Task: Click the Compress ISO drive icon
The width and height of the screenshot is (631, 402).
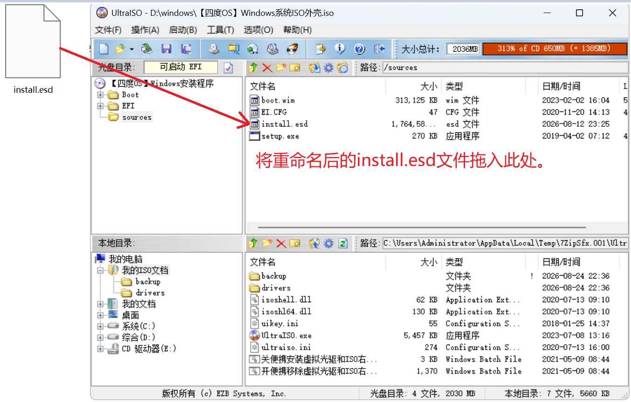Action: click(x=273, y=49)
